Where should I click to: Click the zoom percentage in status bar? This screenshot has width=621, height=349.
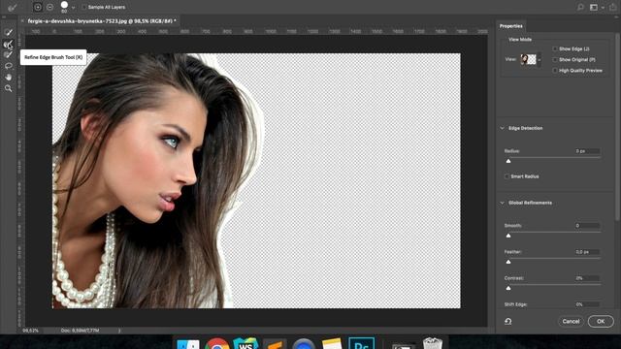tap(31, 331)
